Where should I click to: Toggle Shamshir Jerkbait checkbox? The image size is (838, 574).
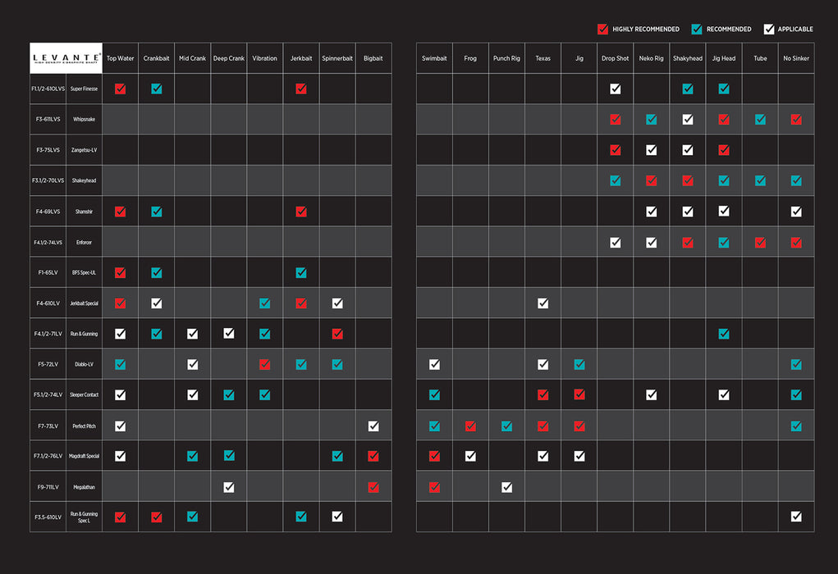(x=301, y=212)
